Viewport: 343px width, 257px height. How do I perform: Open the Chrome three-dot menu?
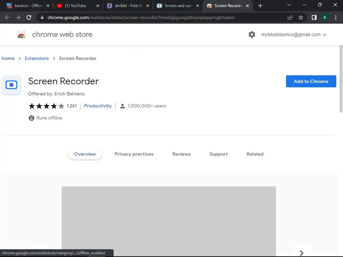[336, 17]
